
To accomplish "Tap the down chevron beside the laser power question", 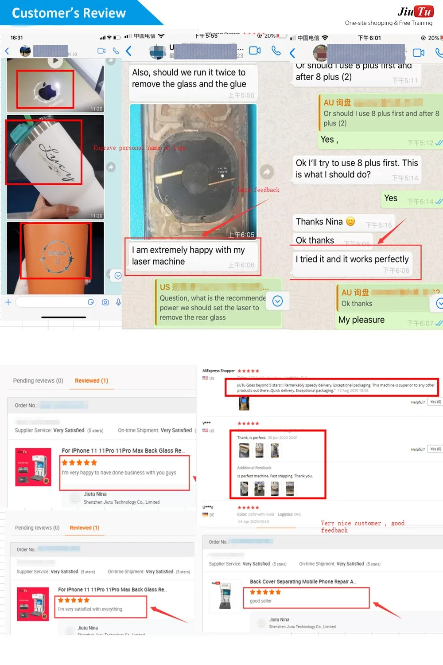I will [277, 301].
